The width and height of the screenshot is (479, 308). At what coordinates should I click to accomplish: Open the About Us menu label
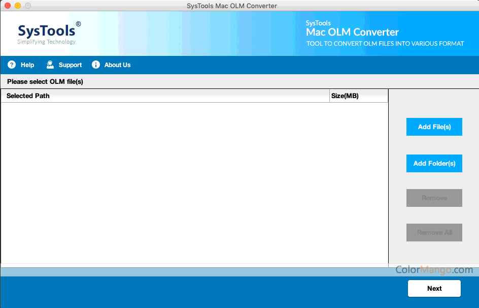coord(117,65)
